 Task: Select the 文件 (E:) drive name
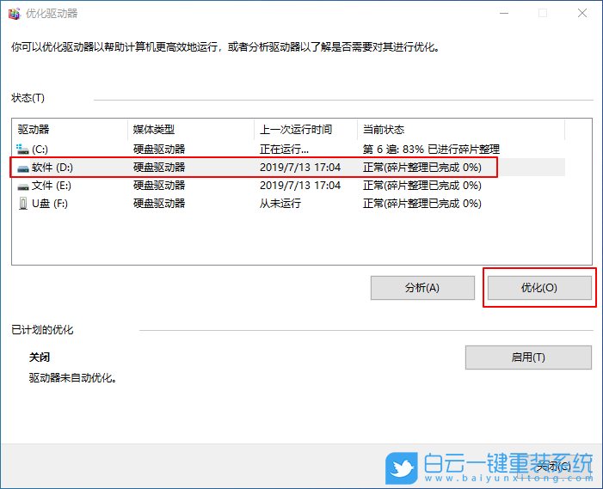tap(52, 186)
